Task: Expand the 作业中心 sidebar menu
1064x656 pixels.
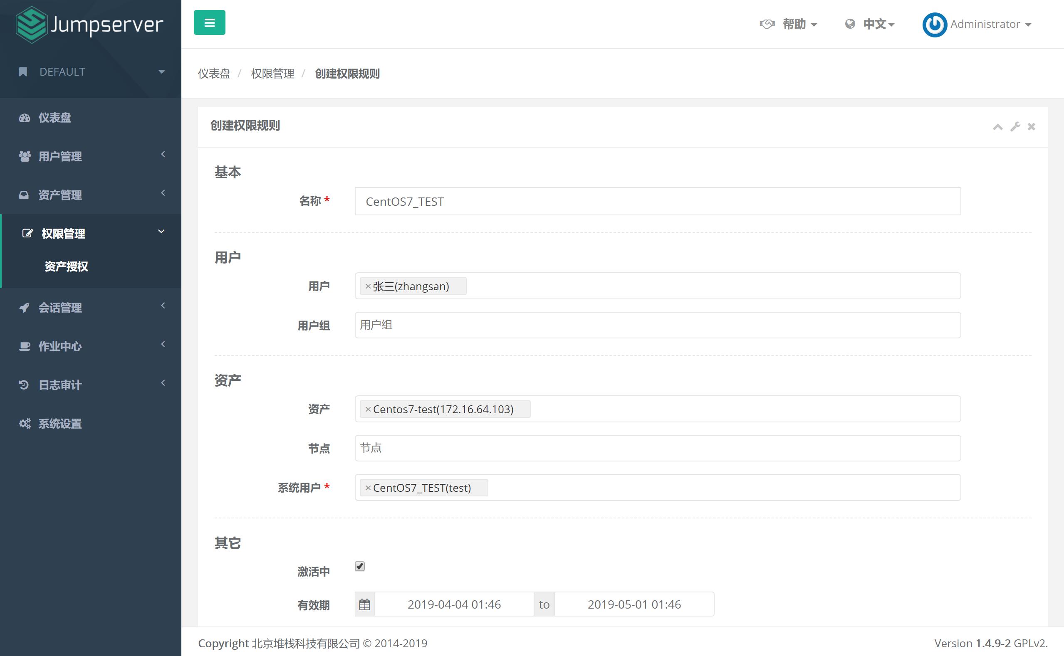Action: [90, 346]
